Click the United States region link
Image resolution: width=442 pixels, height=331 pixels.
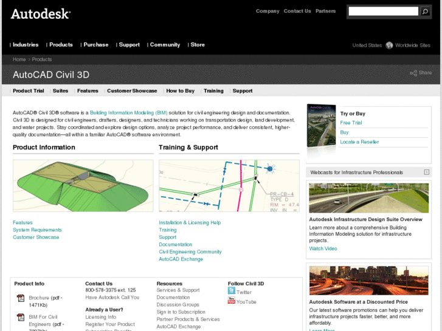click(x=367, y=46)
